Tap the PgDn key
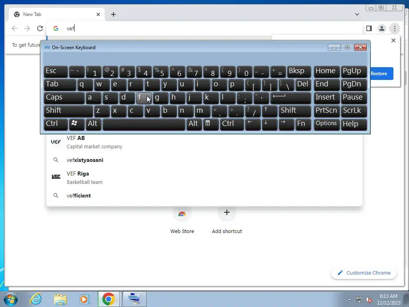This screenshot has width=409, height=307. [x=354, y=85]
